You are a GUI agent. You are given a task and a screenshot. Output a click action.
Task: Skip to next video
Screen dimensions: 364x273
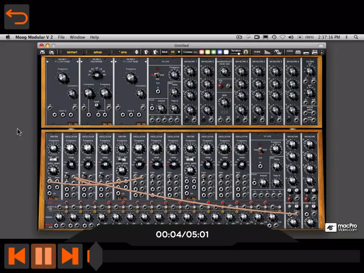pyautogui.click(x=70, y=256)
